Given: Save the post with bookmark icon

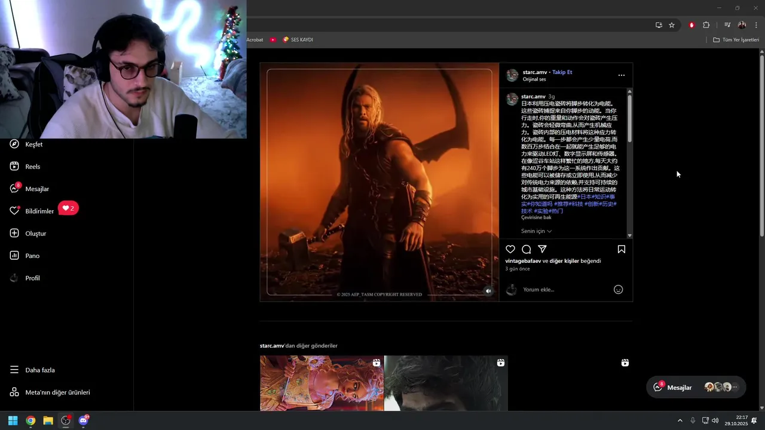Looking at the screenshot, I should 622,249.
